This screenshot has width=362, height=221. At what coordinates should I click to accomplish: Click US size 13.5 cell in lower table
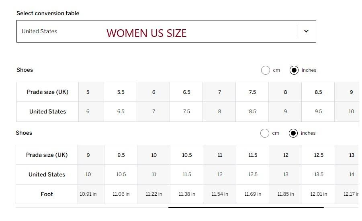click(319, 174)
